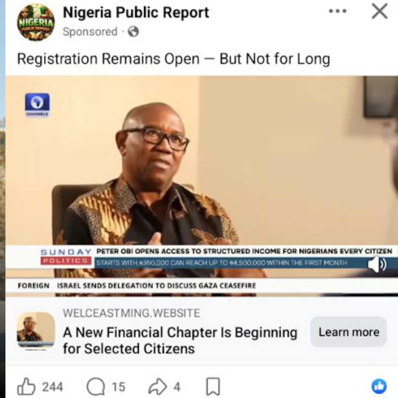Open Nigeria Public Report profile picture
This screenshot has width=398, height=398.
pos(36,22)
